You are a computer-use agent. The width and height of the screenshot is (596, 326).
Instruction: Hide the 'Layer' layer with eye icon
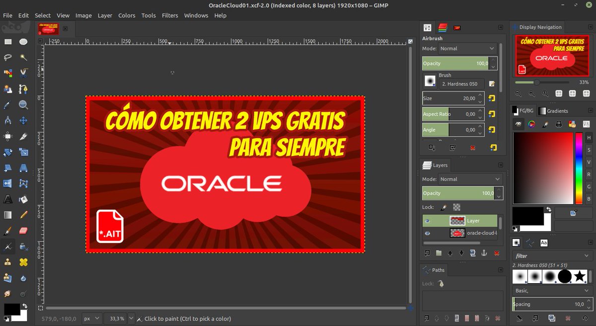pos(427,221)
